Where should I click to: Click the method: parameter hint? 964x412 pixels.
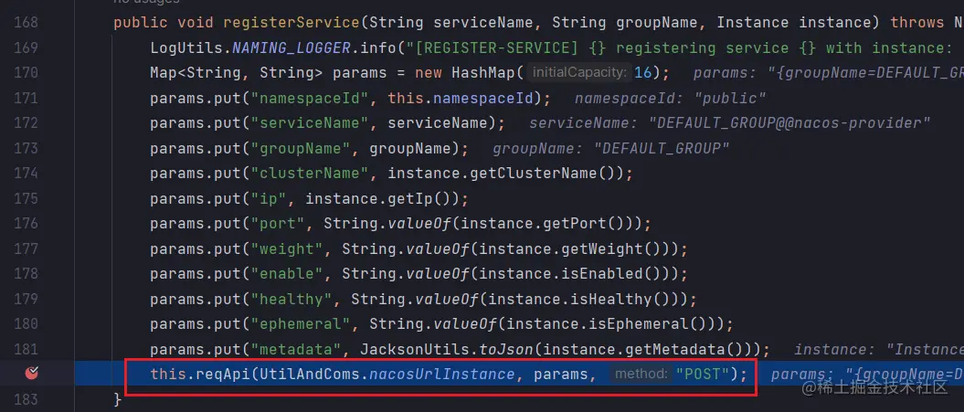click(641, 374)
